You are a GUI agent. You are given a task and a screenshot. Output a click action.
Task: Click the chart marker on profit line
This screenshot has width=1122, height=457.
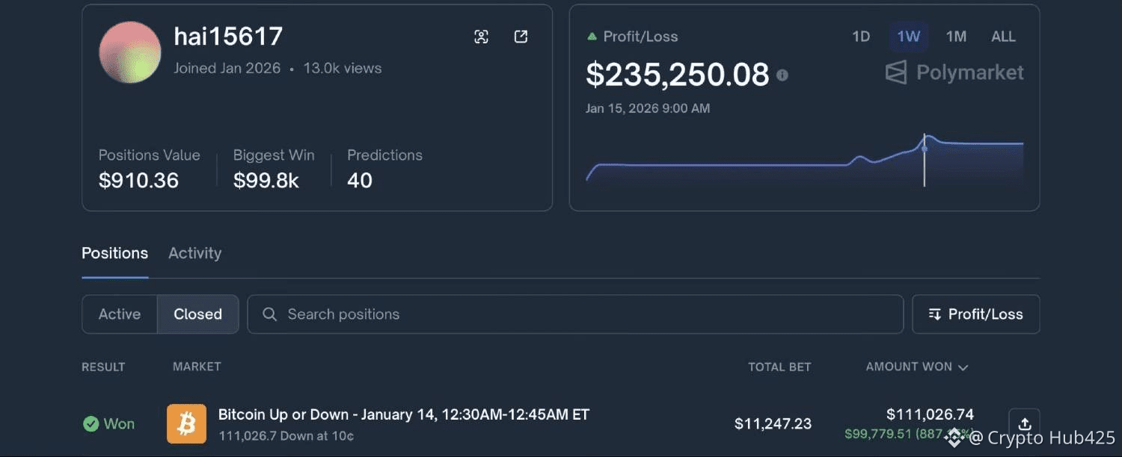[x=925, y=149]
